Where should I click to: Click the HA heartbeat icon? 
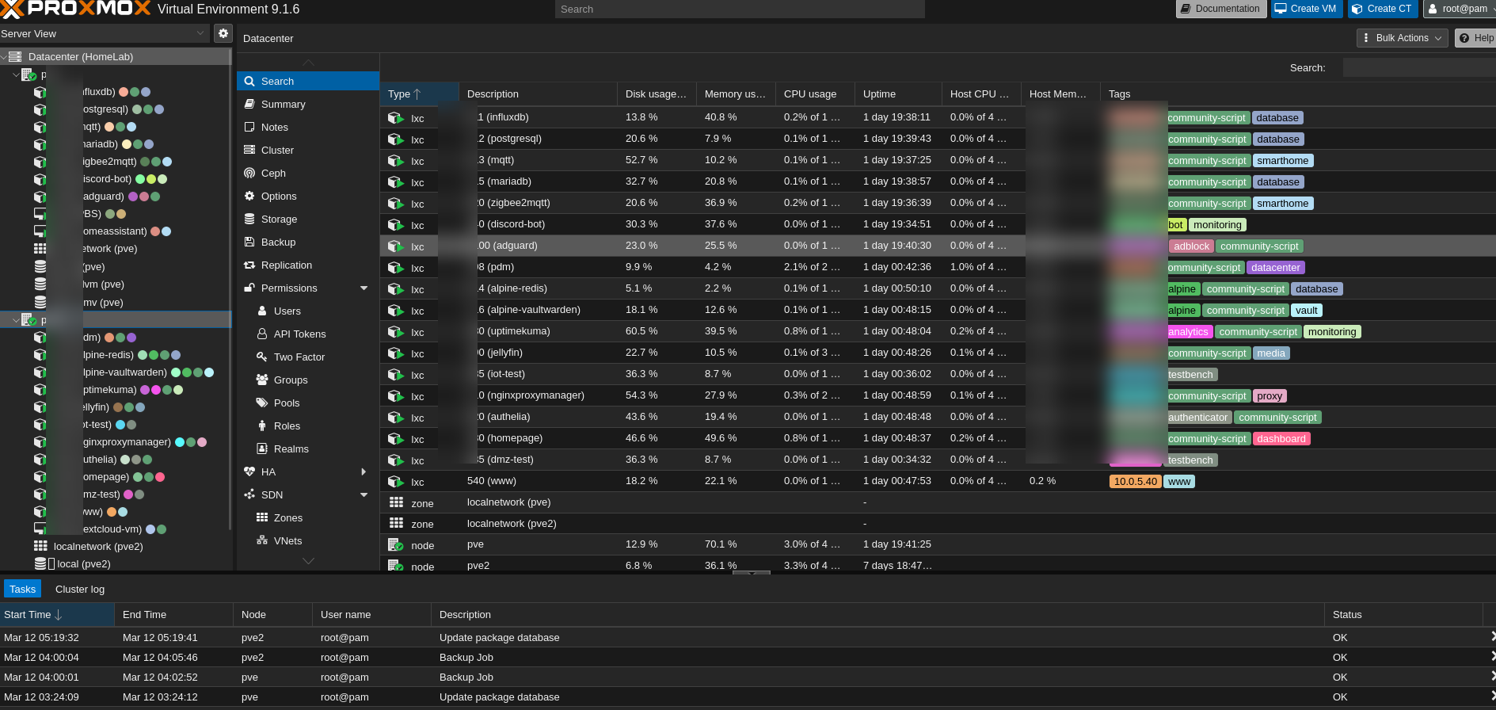(x=249, y=471)
